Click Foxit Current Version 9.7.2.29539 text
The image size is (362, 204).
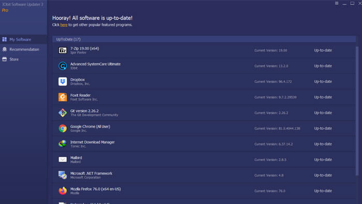point(276,97)
